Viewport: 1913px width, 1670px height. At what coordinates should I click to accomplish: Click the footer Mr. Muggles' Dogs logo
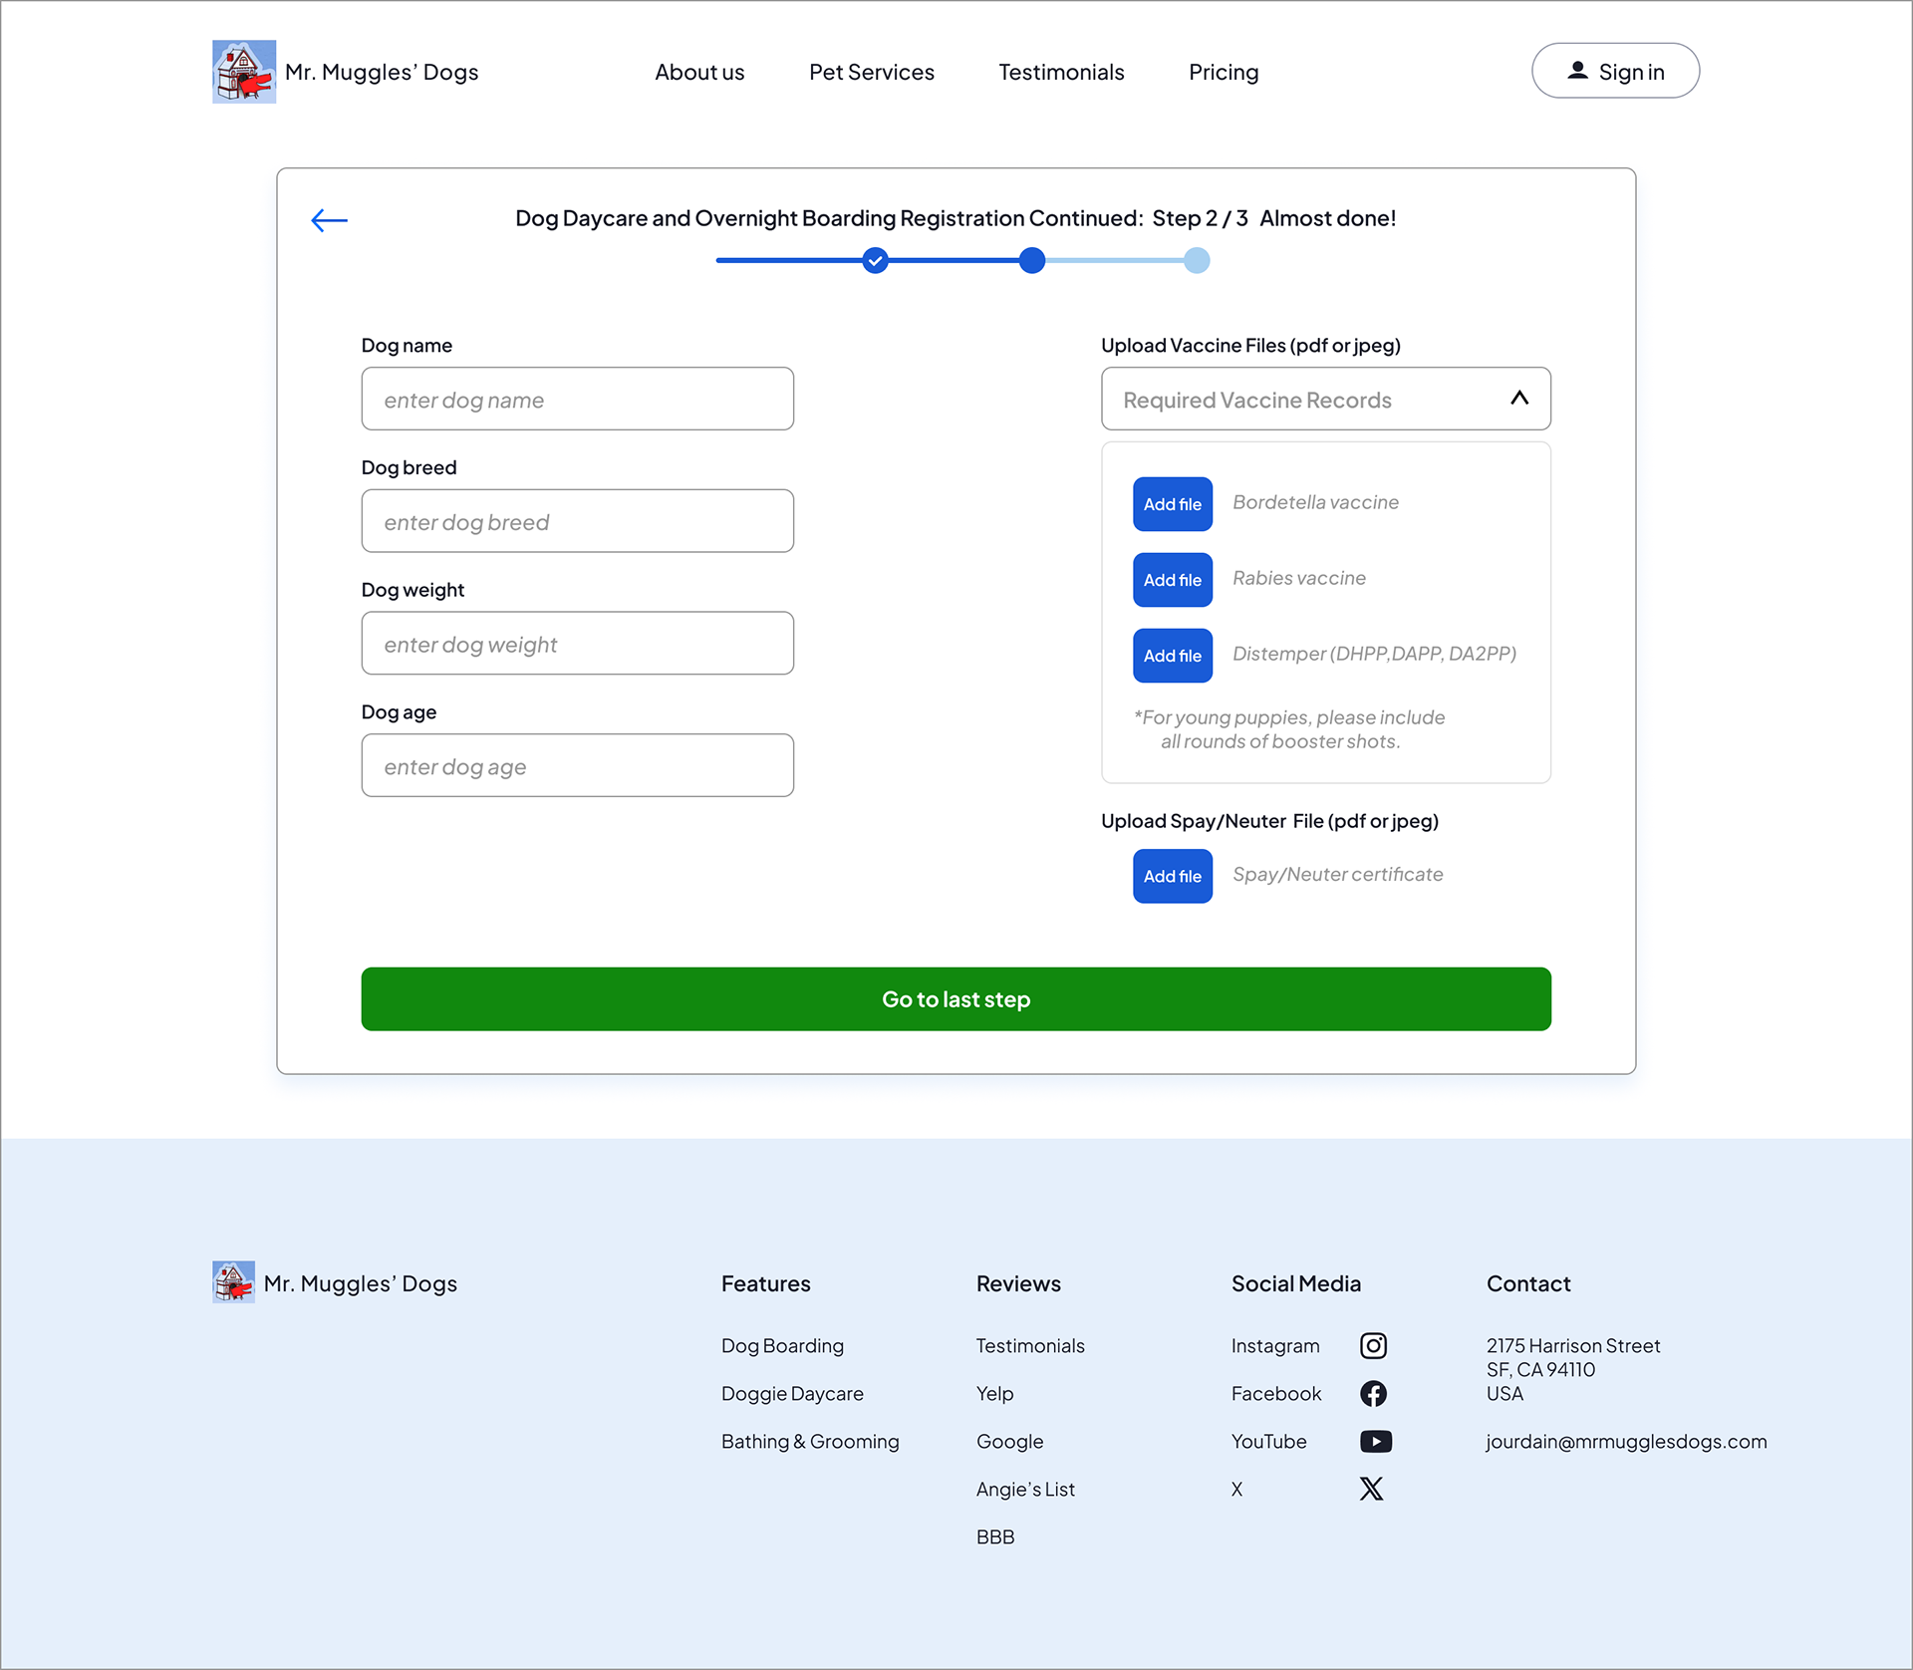tap(232, 1283)
